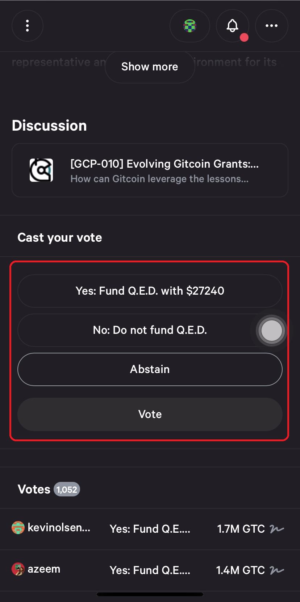Tap the floating assistive touch button
Screen dimensions: 300x602
point(271,331)
